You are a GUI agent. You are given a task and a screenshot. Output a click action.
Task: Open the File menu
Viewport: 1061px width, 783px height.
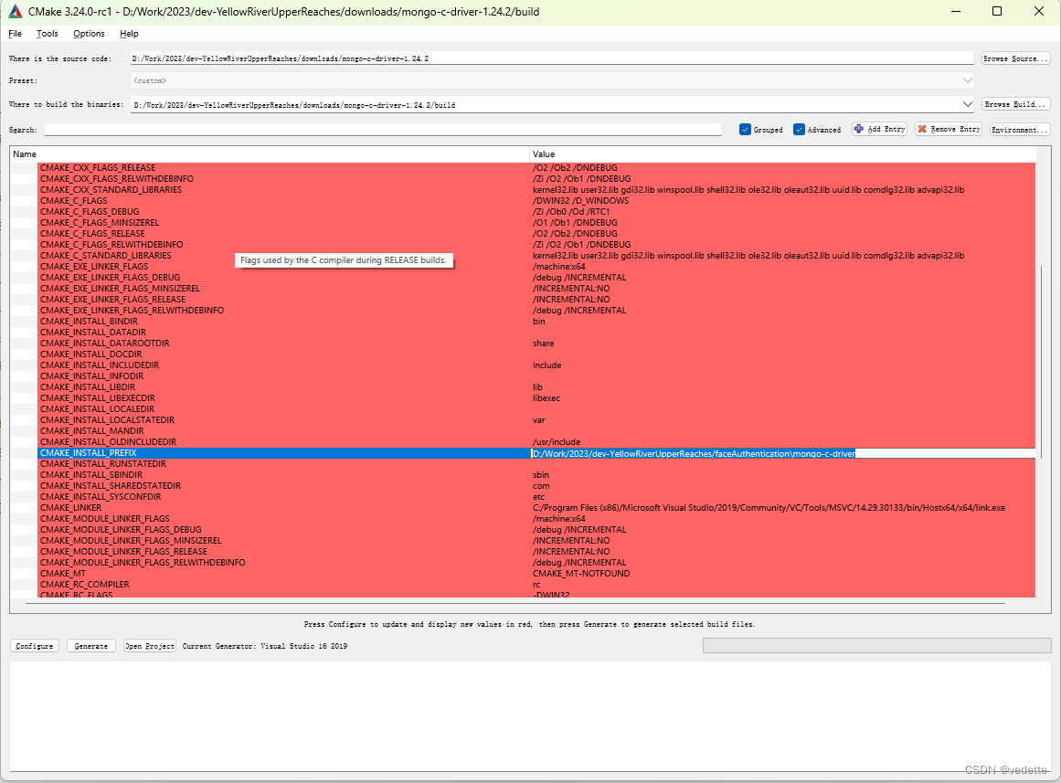tap(14, 33)
